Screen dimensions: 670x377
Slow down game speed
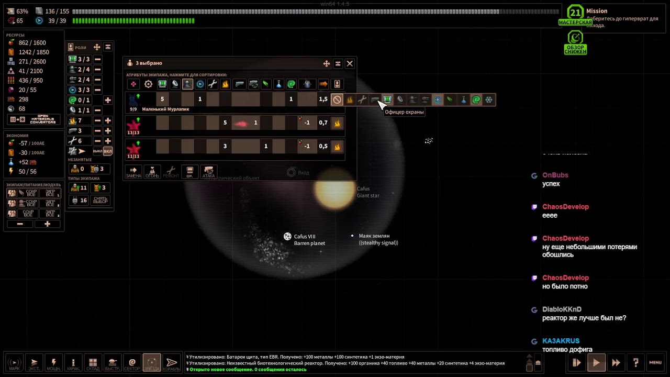click(x=577, y=362)
